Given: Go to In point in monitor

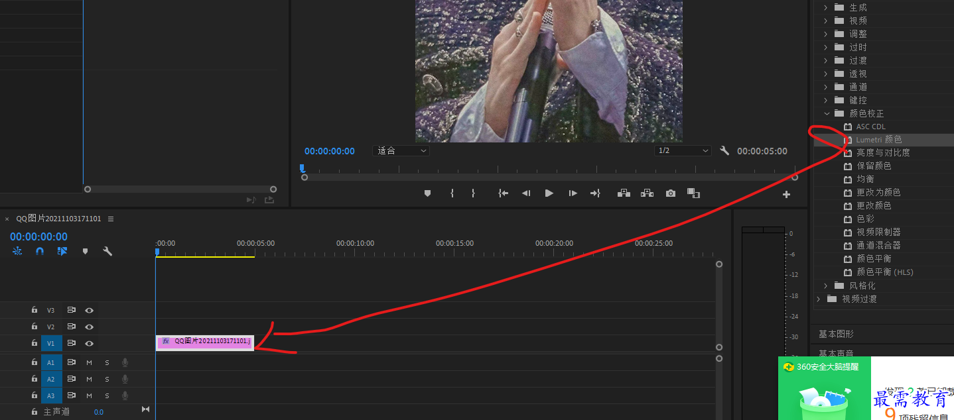Looking at the screenshot, I should (x=504, y=193).
